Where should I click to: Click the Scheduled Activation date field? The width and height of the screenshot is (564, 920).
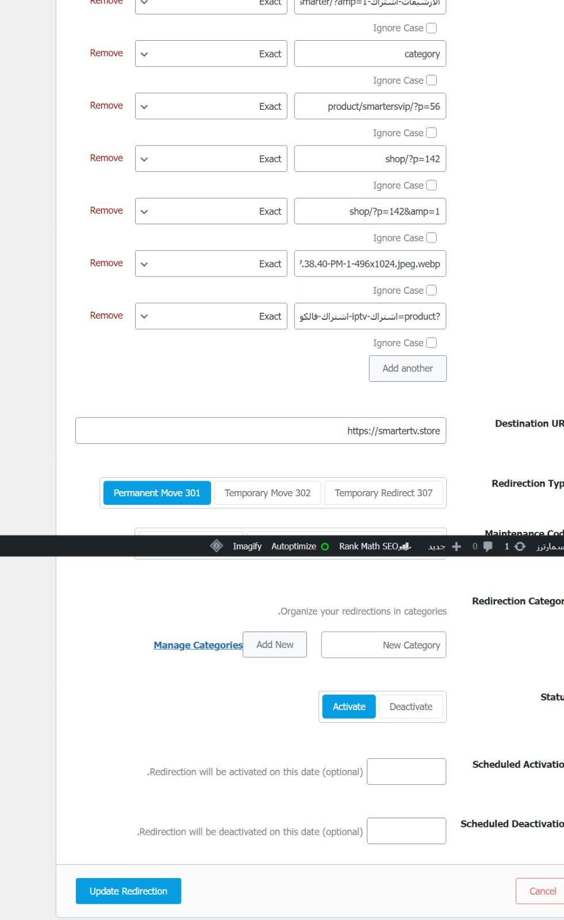coord(406,772)
